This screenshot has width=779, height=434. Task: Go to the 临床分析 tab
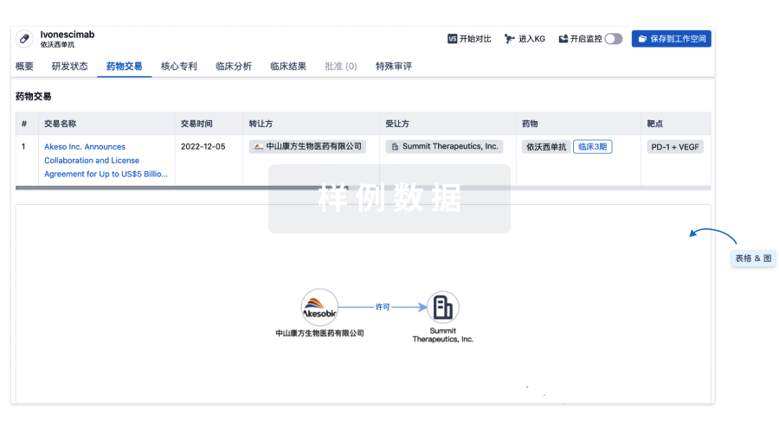point(234,67)
